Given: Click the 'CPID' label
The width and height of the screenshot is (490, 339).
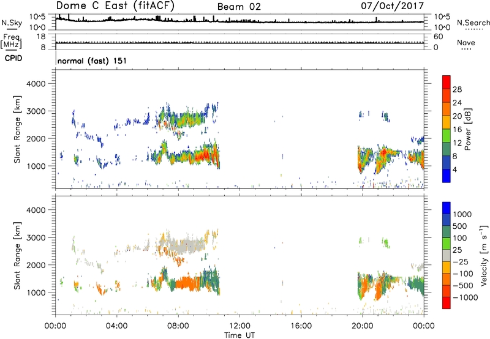Looking at the screenshot, I should point(13,58).
